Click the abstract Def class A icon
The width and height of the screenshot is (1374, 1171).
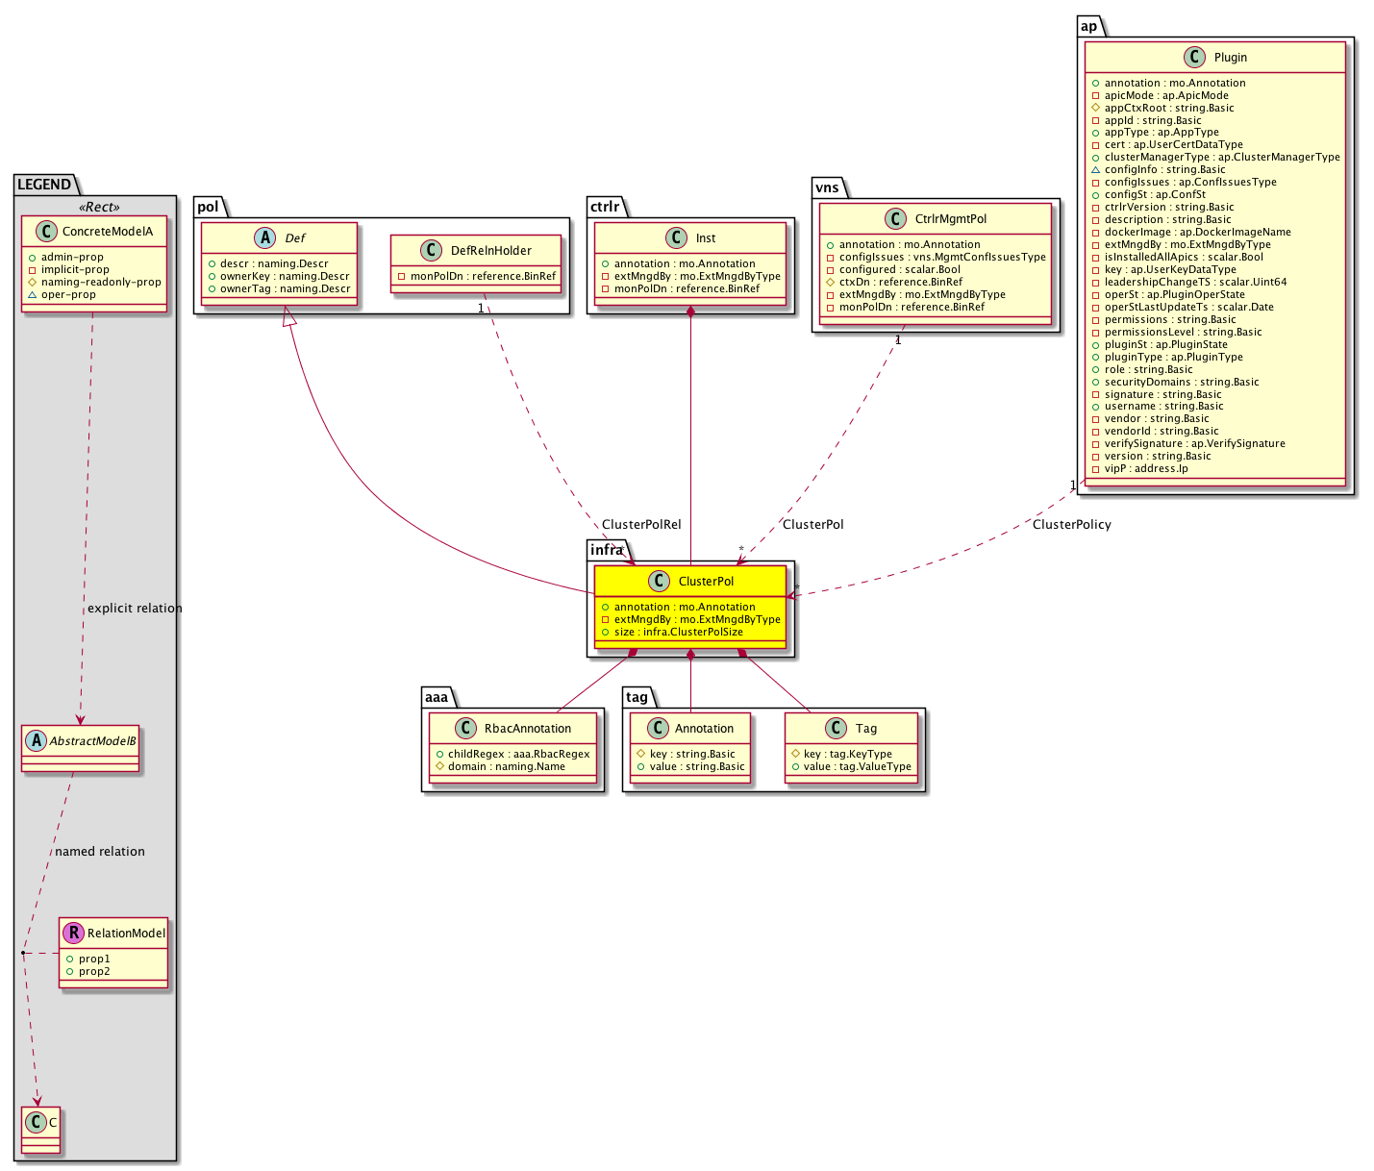click(265, 237)
